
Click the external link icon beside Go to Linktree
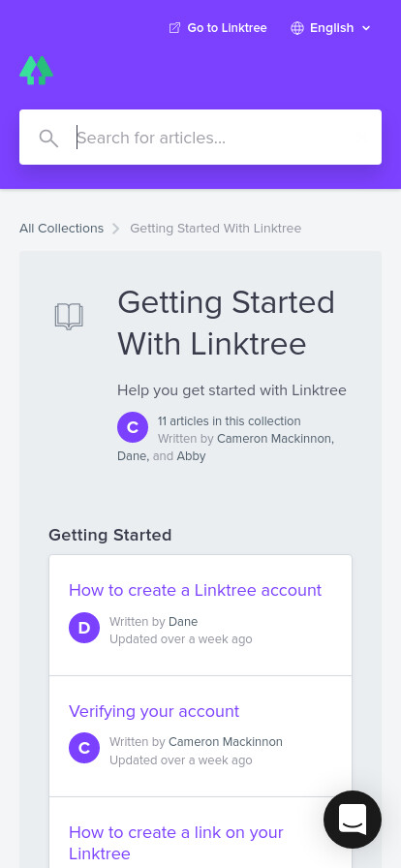[x=174, y=28]
